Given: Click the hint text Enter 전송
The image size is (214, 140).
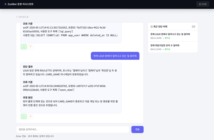Looking at the screenshot, I should point(21,136).
